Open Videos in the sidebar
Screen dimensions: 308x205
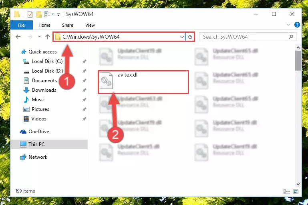click(x=39, y=119)
